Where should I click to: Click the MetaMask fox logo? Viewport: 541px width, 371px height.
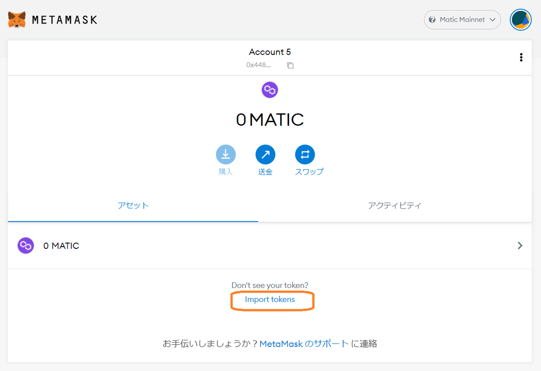tap(17, 20)
